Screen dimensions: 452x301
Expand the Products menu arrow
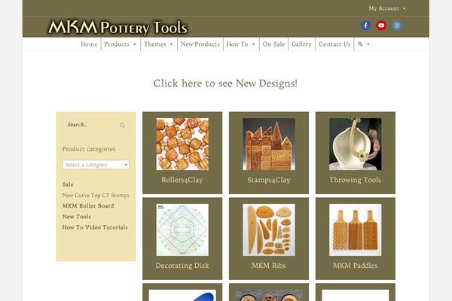134,44
